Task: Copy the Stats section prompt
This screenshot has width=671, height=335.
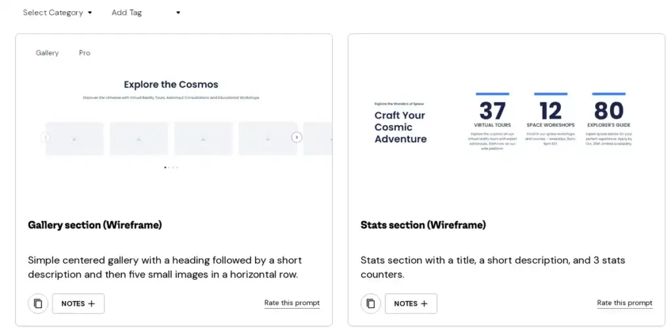Action: click(x=371, y=304)
